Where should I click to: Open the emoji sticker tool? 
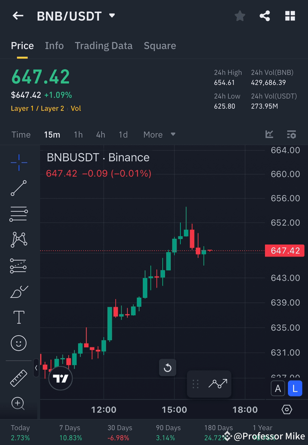[x=19, y=343]
